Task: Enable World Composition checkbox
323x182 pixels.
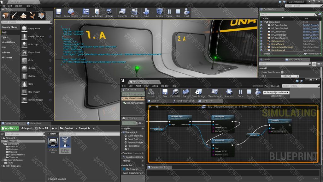Action: pos(282,72)
